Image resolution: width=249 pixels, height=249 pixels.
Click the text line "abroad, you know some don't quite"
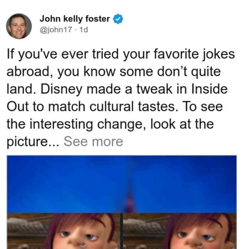(x=114, y=72)
